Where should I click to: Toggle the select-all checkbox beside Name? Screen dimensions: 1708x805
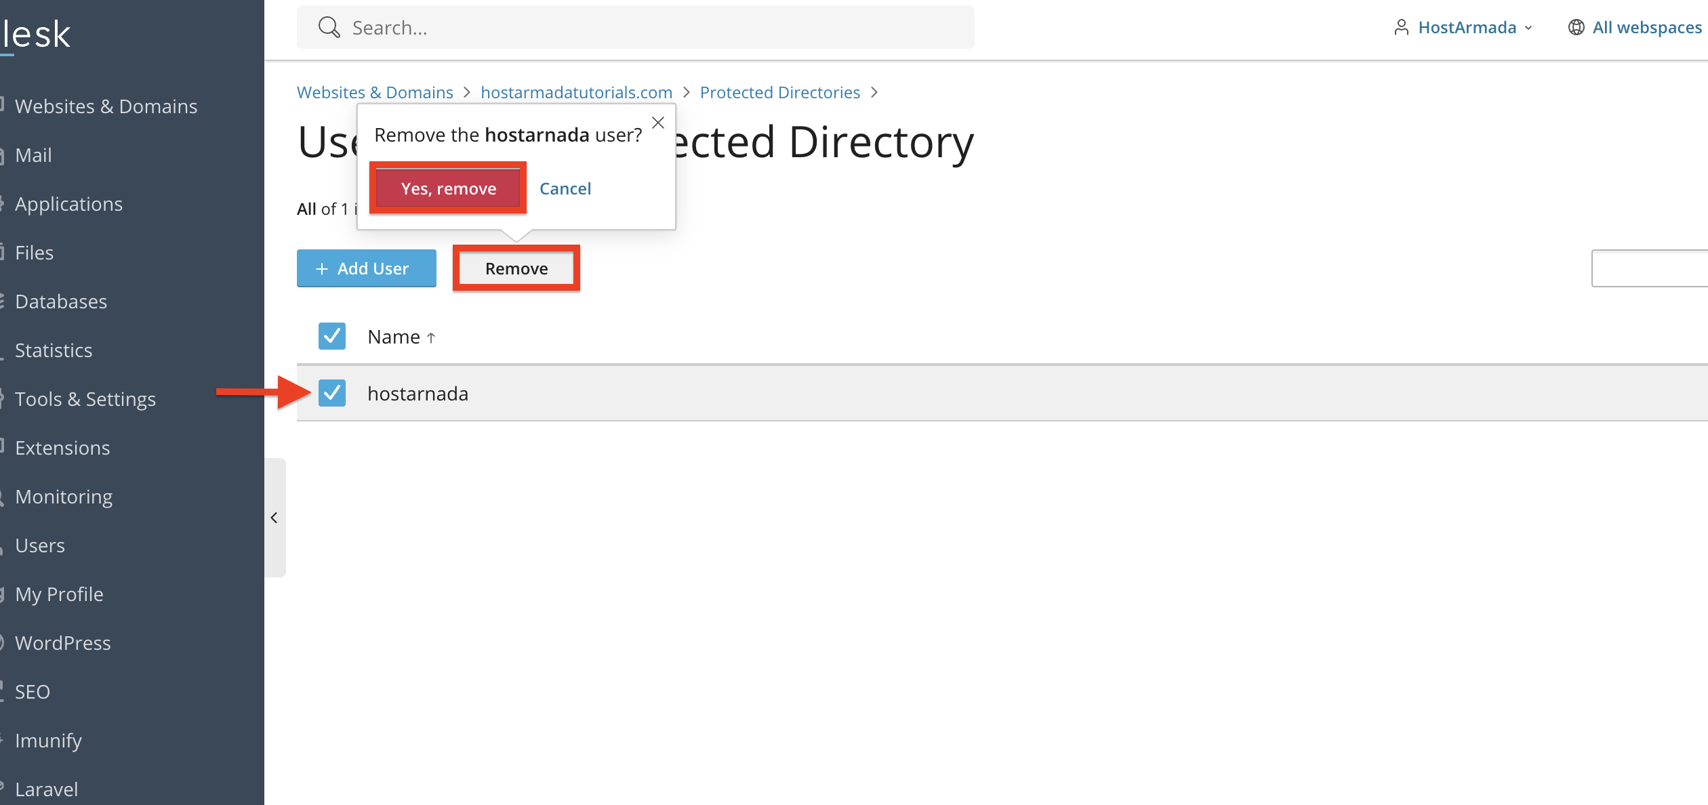(332, 336)
